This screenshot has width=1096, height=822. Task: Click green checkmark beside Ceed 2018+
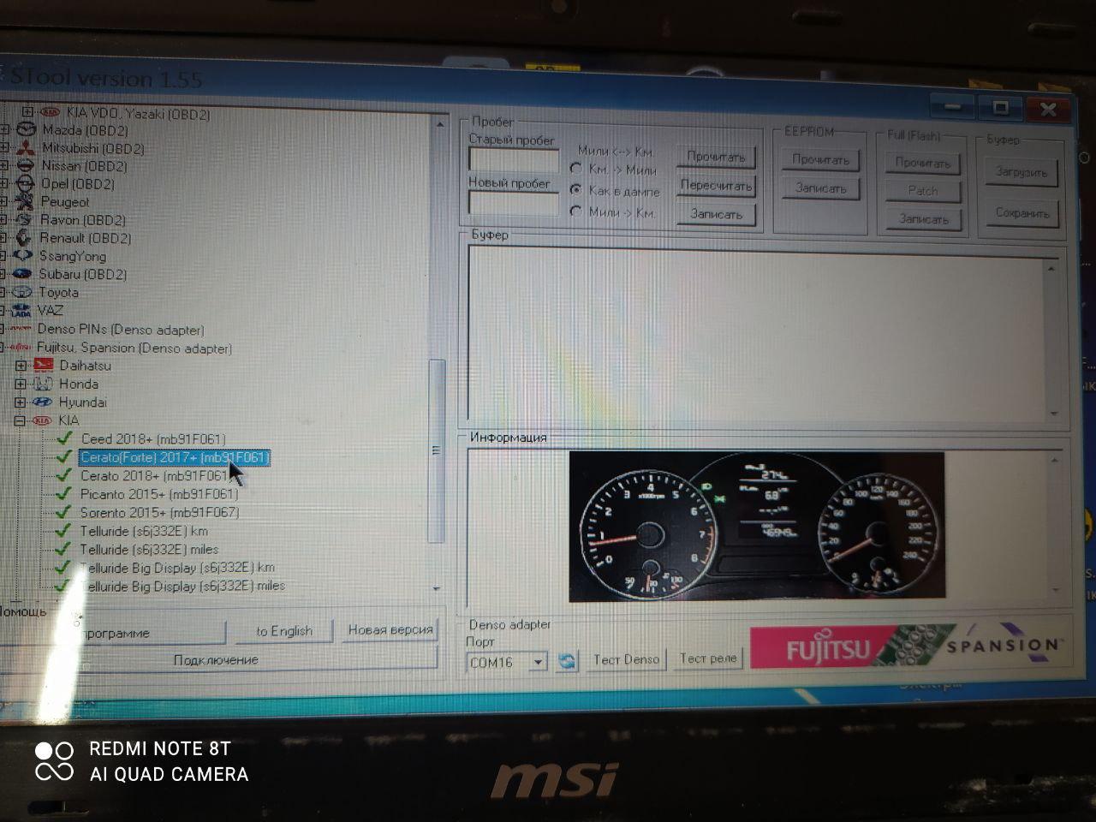point(64,438)
